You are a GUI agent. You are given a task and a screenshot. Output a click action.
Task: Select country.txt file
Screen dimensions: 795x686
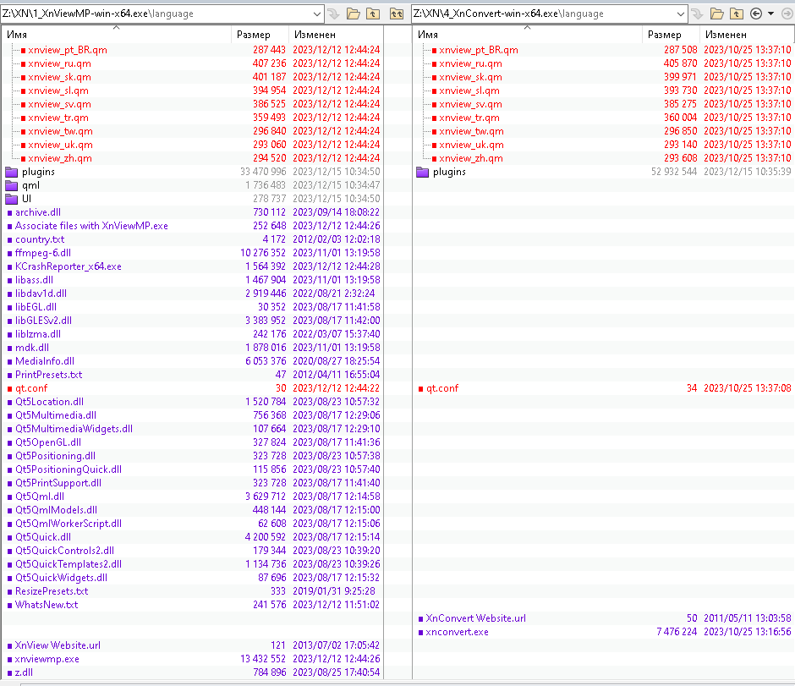point(40,239)
